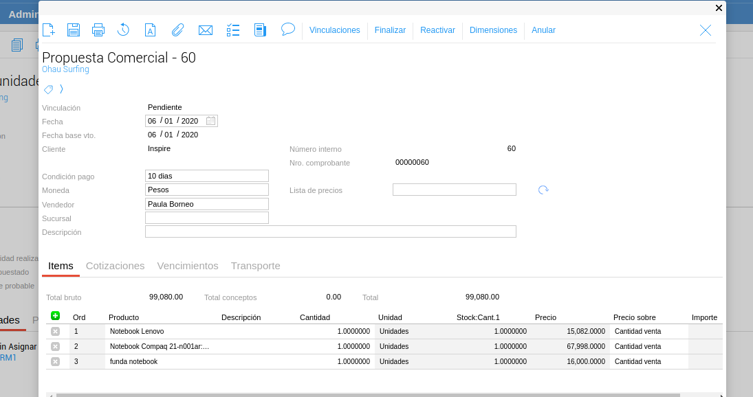Remove the Notebook Lenovo item row
753x397 pixels.
click(56, 331)
